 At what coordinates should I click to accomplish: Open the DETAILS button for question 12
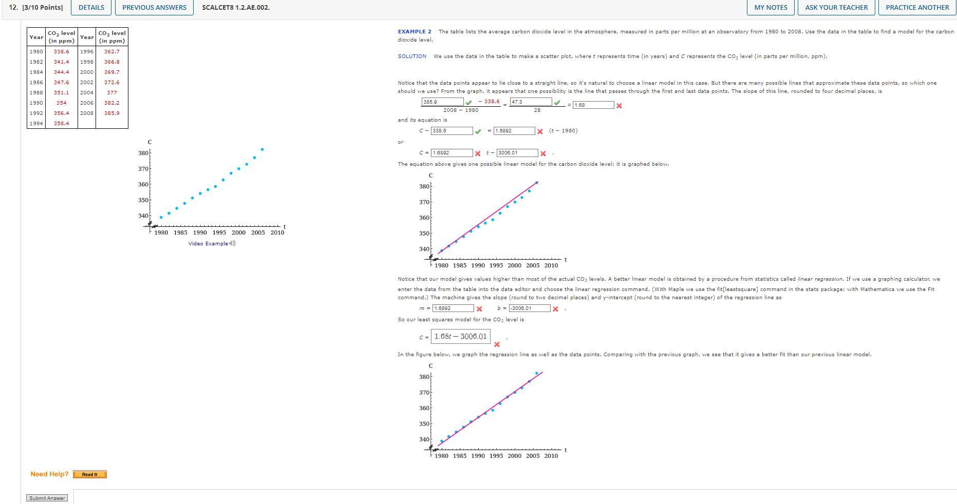click(91, 8)
